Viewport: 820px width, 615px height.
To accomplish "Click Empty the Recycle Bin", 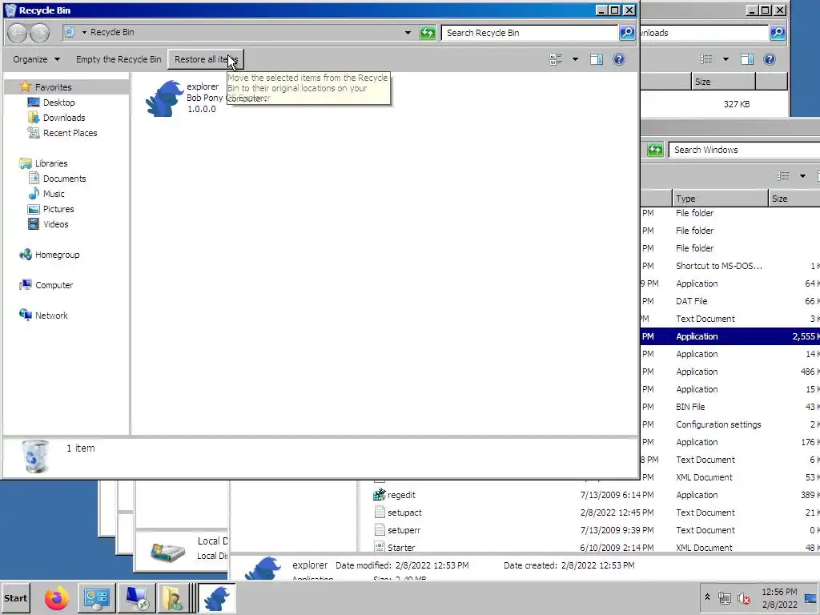I will [x=119, y=59].
